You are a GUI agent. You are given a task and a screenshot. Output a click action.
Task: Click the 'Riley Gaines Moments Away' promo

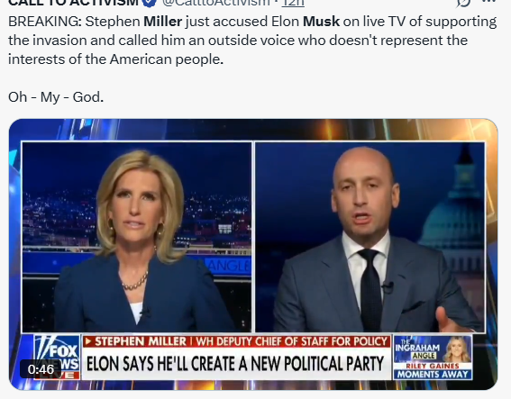coord(433,371)
